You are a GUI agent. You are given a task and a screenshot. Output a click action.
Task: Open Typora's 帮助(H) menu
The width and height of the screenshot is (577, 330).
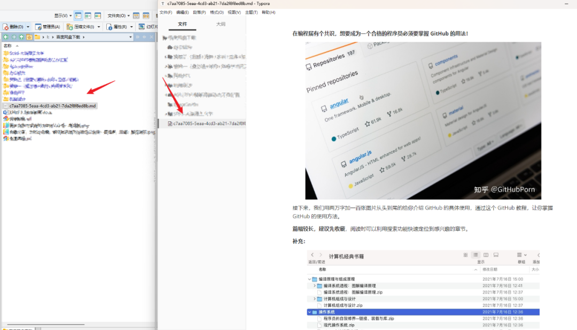[x=269, y=12]
